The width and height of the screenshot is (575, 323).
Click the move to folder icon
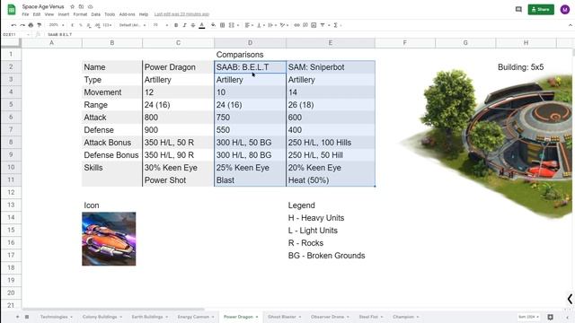click(x=81, y=6)
